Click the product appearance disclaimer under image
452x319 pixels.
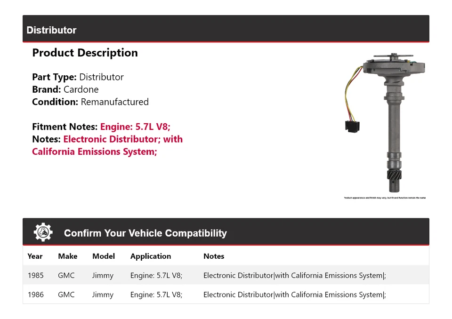[x=385, y=198]
